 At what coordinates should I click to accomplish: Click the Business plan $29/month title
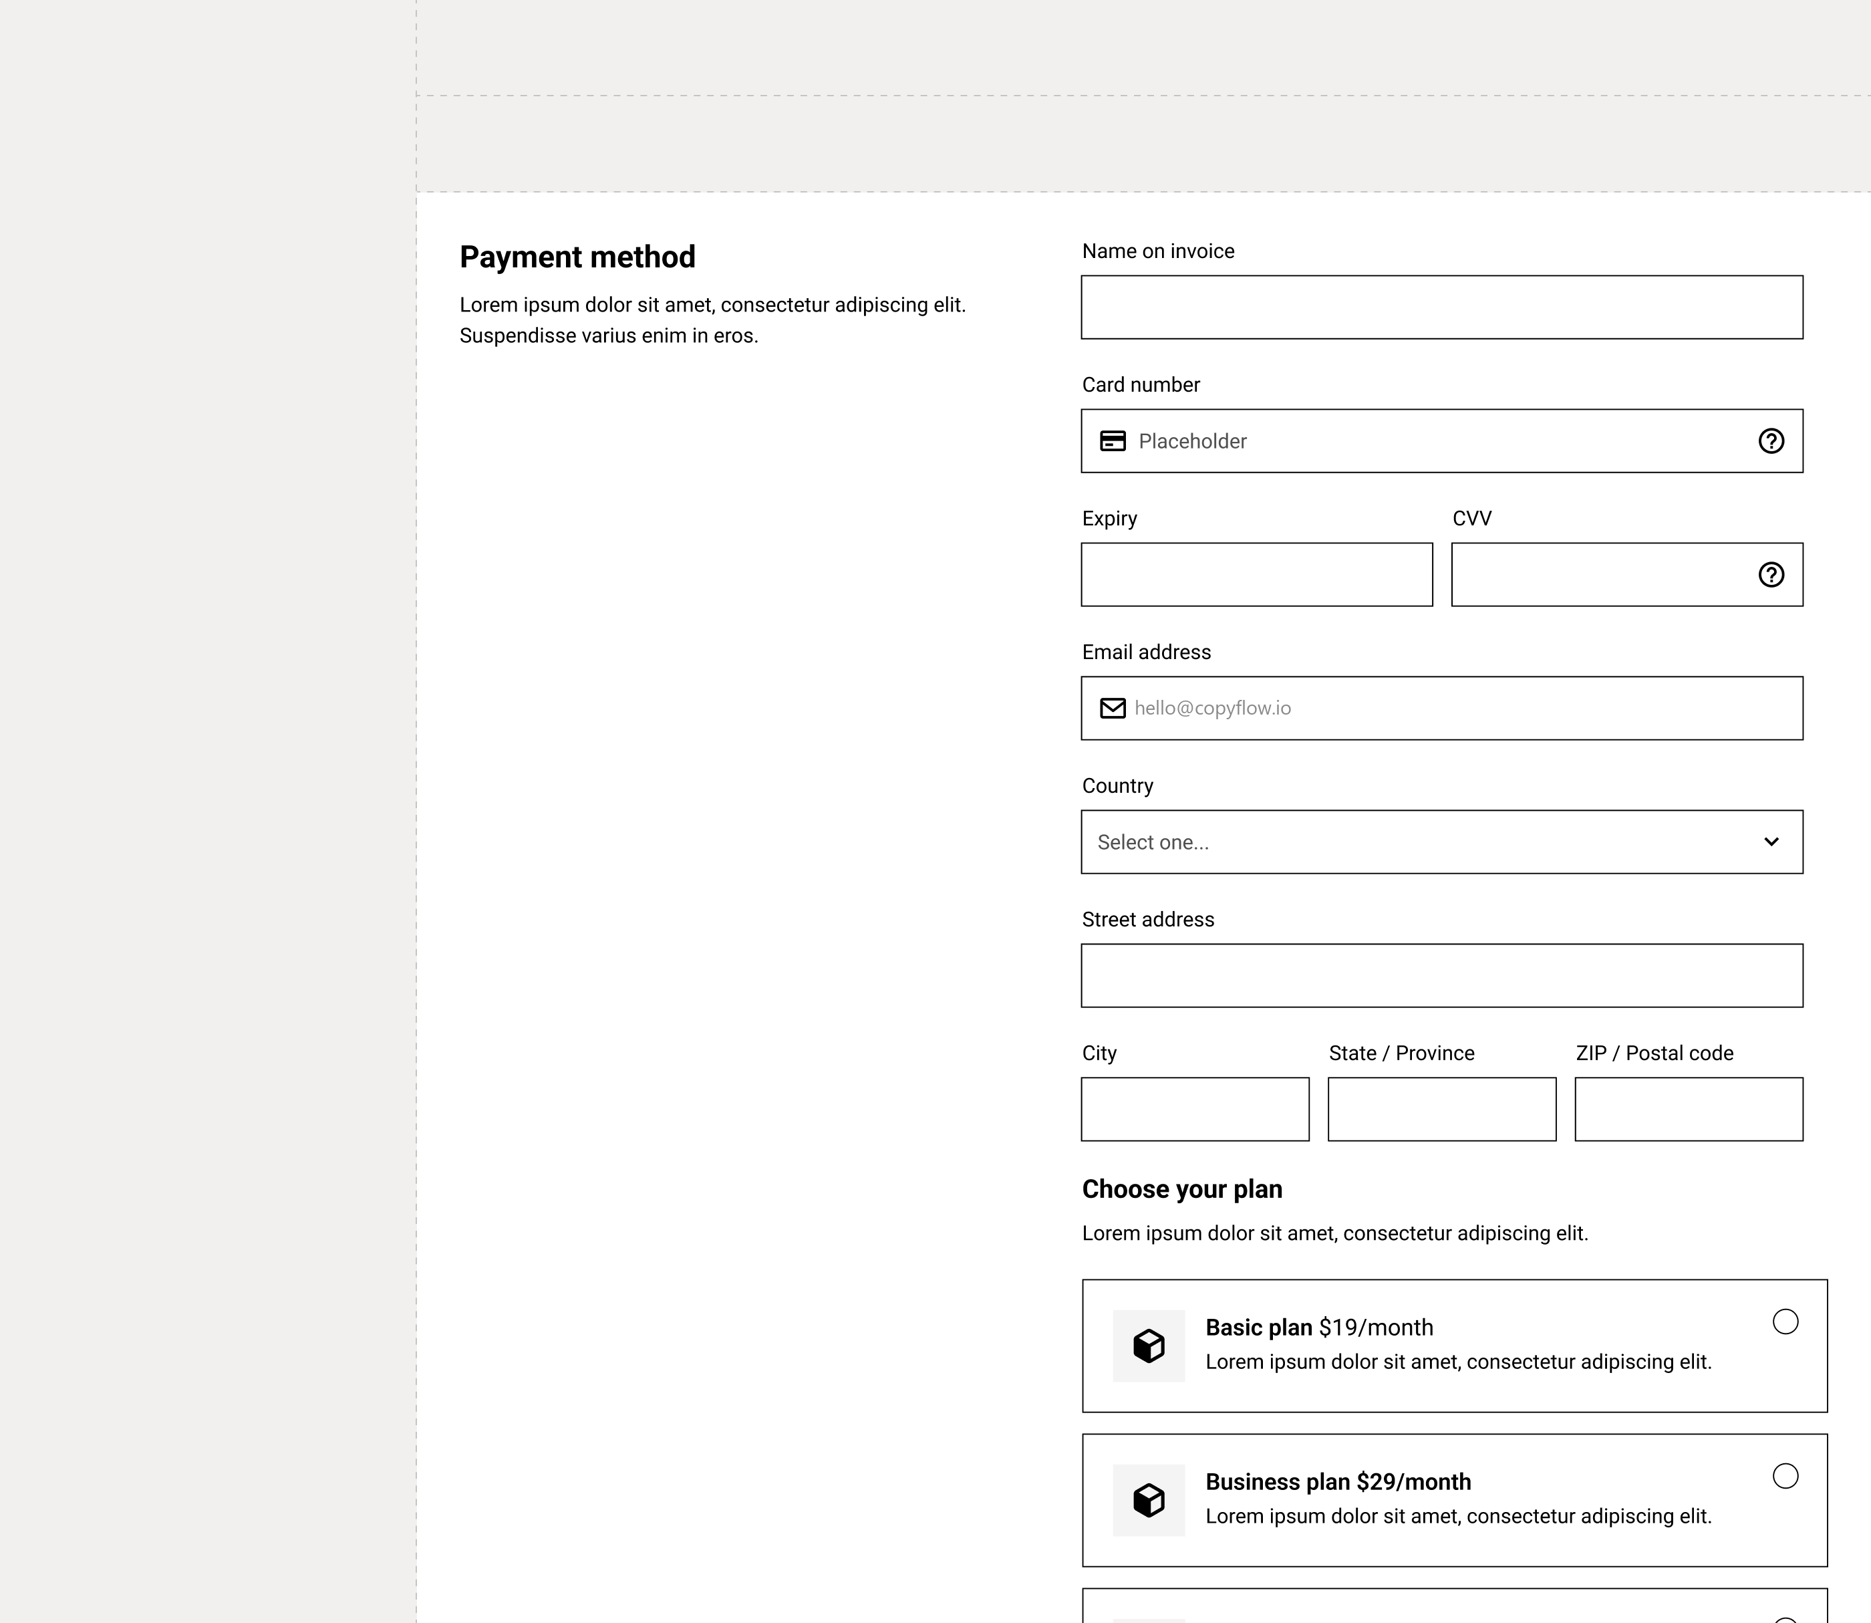1338,1482
